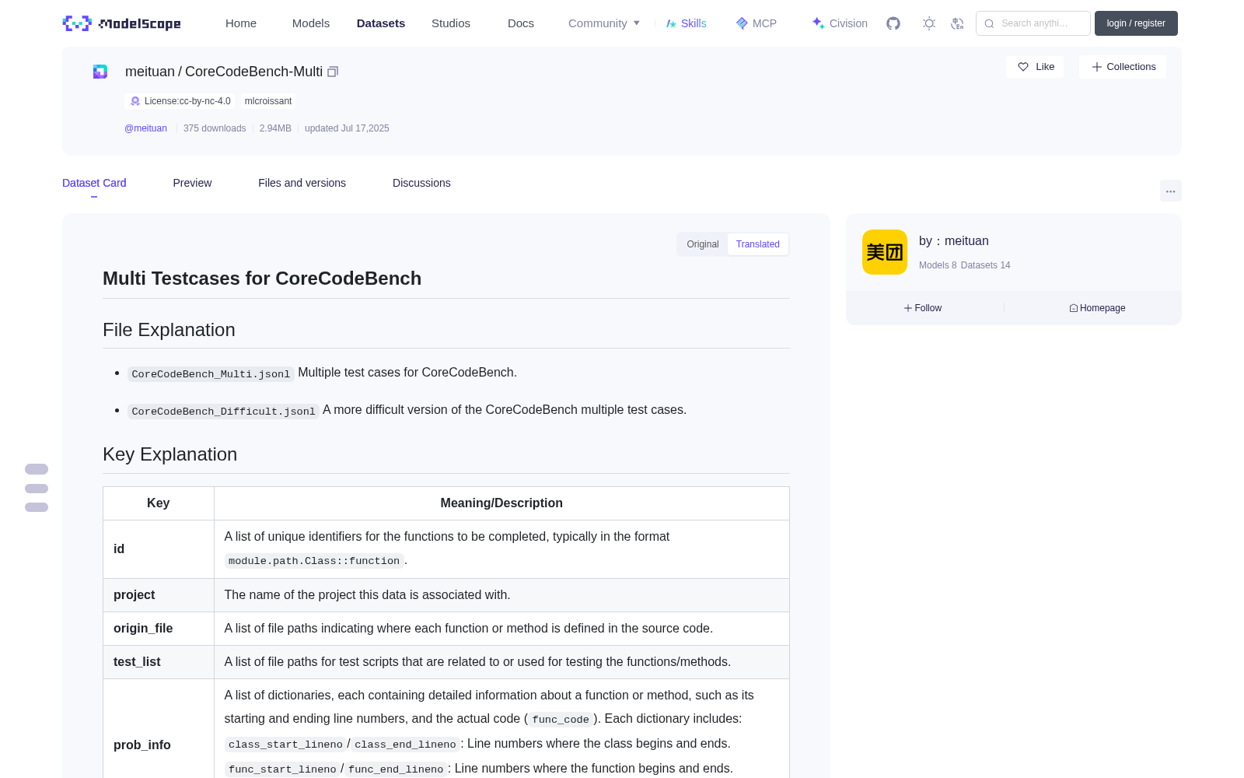This screenshot has height=778, width=1244.
Task: Open the ModelScope logo home link
Action: tap(122, 23)
